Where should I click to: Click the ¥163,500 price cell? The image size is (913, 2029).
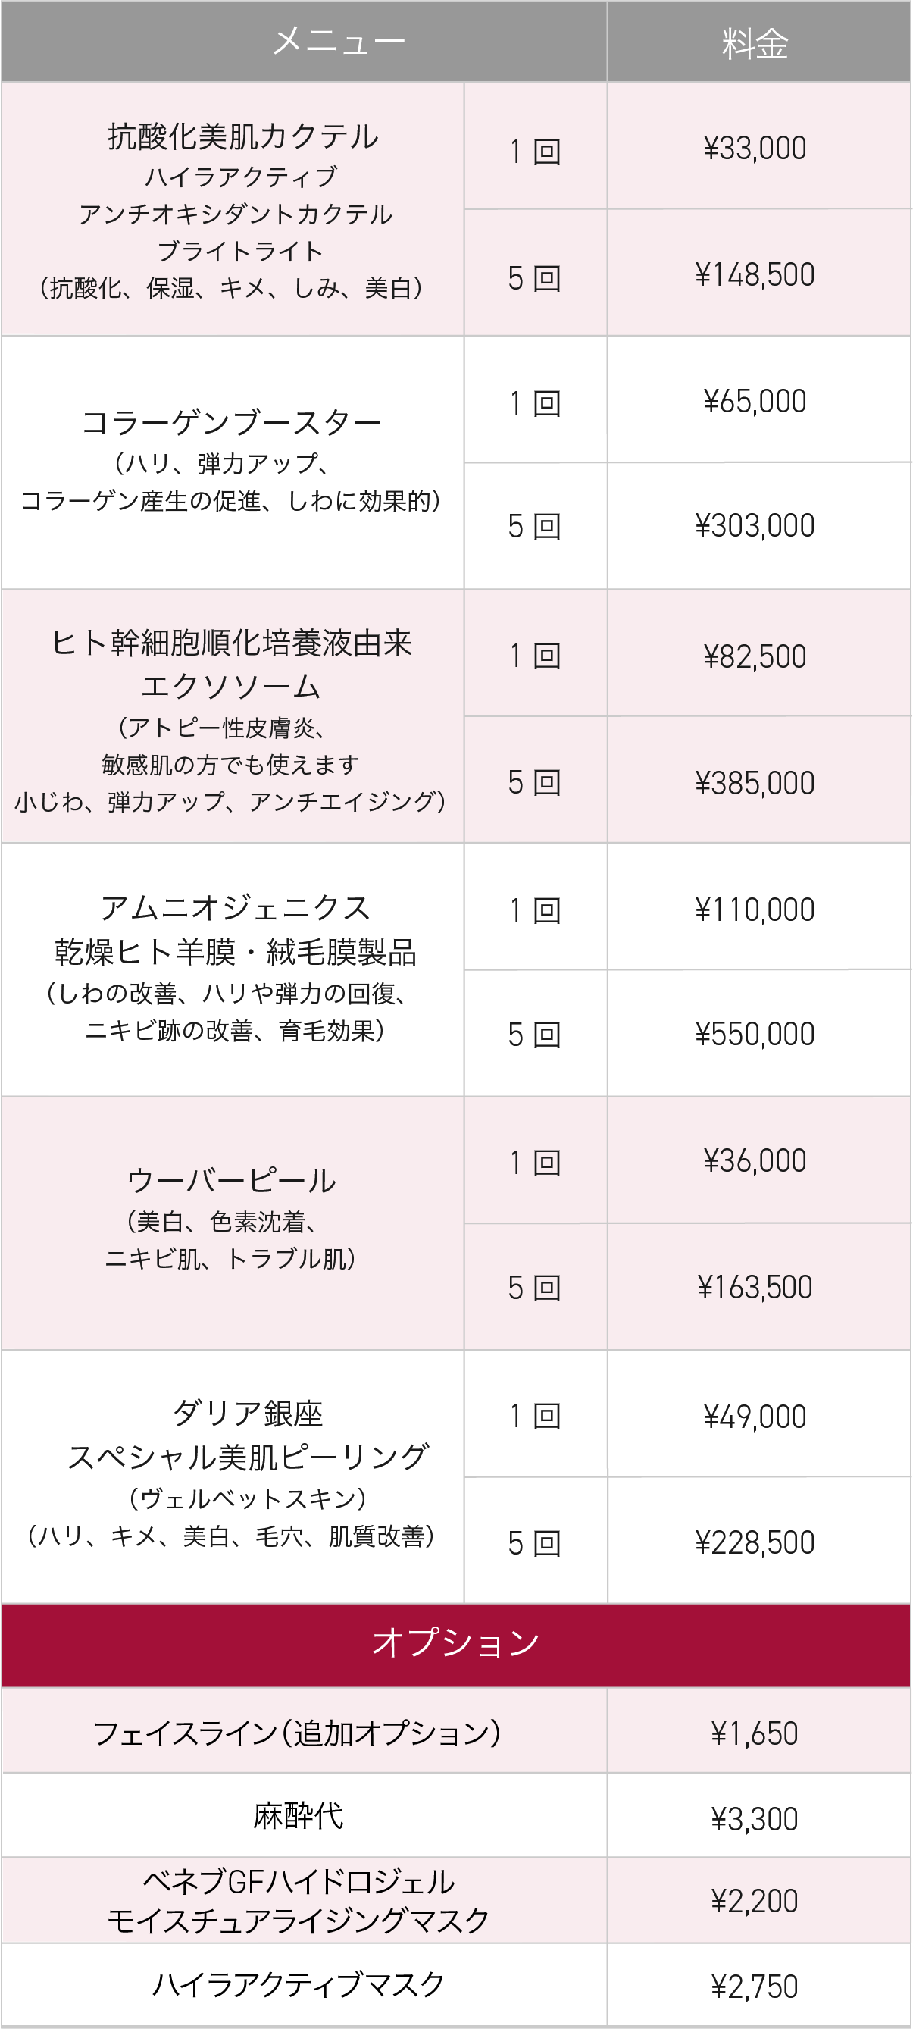click(x=755, y=1288)
